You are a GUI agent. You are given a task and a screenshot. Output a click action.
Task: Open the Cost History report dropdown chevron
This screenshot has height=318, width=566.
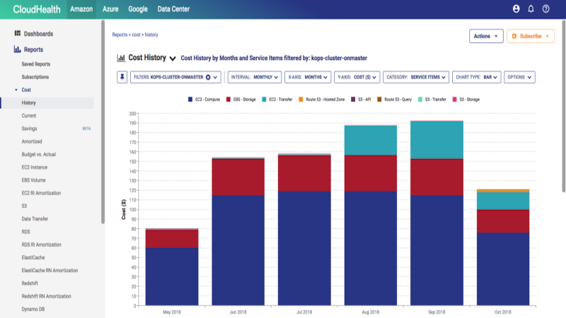tap(173, 59)
